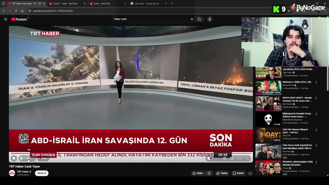Expand the tab search dropdown arrow

click(3, 4)
